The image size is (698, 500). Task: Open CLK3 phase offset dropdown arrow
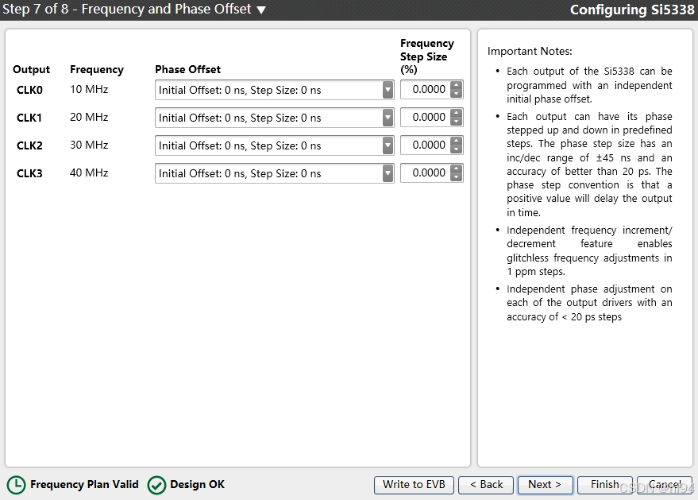(x=388, y=173)
